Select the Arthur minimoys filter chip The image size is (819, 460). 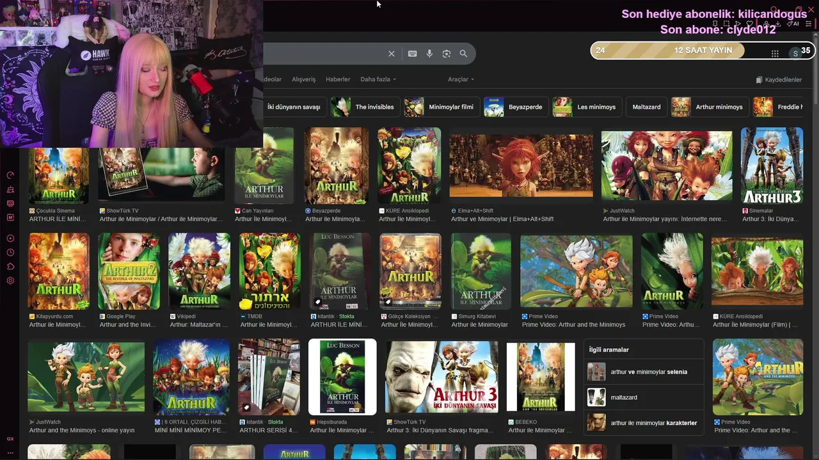tap(710, 107)
